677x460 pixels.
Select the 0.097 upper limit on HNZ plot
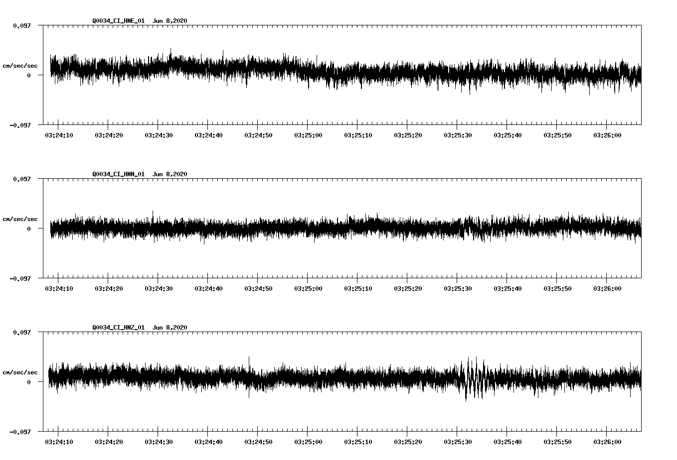(21, 332)
